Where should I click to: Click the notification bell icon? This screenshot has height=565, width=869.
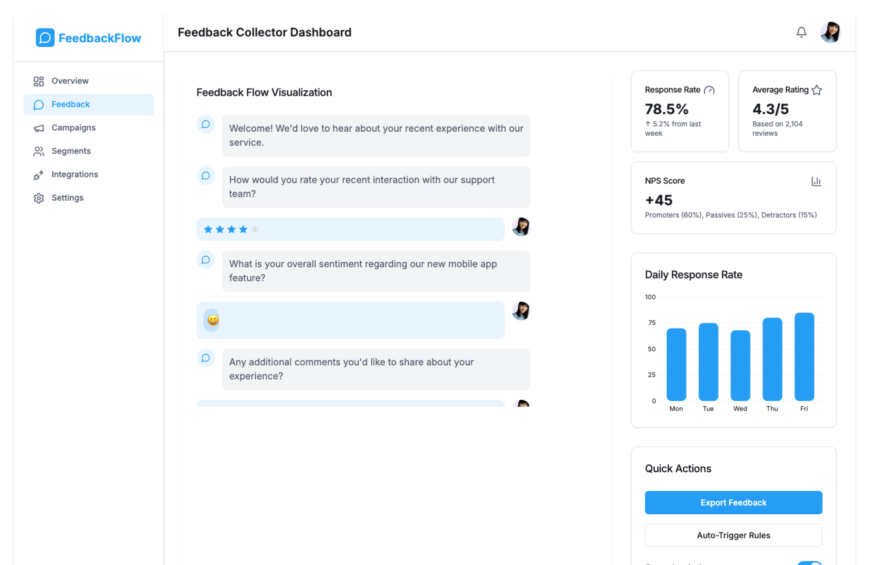pos(801,32)
